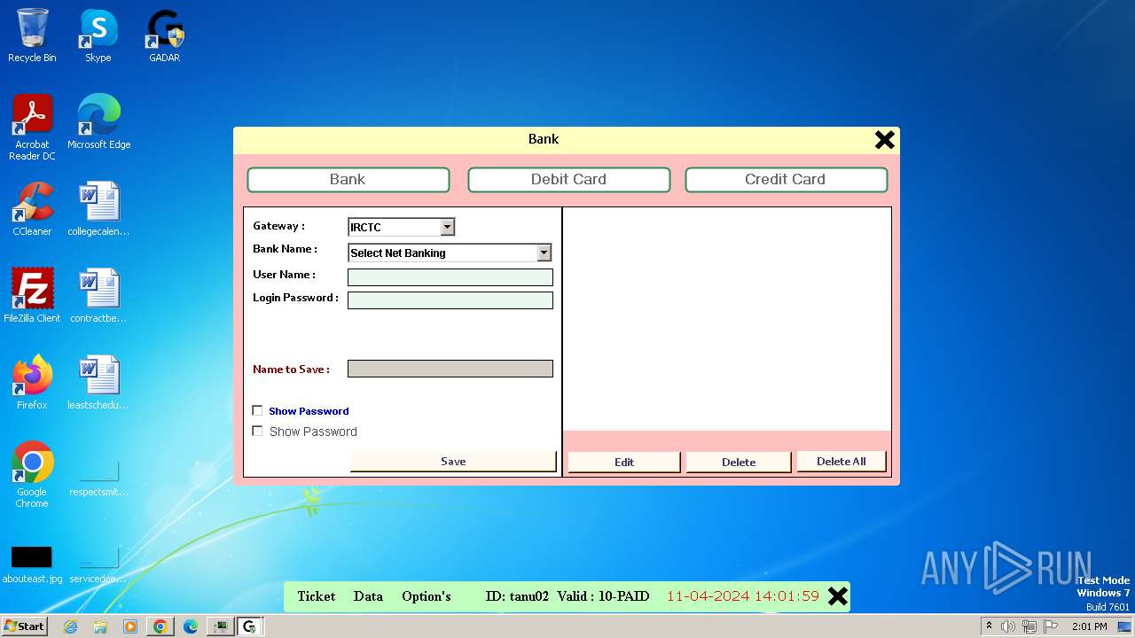Open Acrobat Reader DC shortcut
The image size is (1135, 638).
pos(32,128)
